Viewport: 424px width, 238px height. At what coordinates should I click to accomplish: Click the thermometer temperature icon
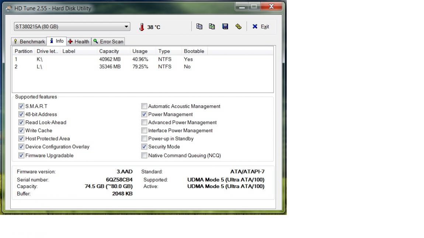142,27
